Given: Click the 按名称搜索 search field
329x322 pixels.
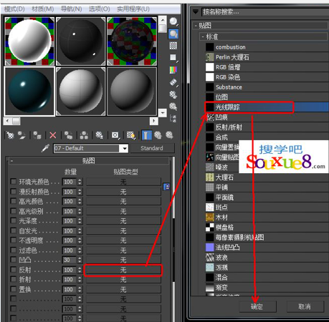Looking at the screenshot, I should [265, 11].
